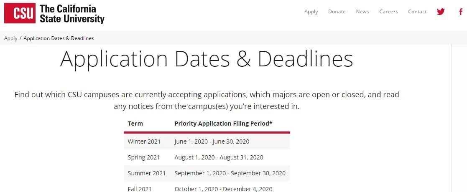
Task: Click The California State University wordmark
Action: point(71,14)
